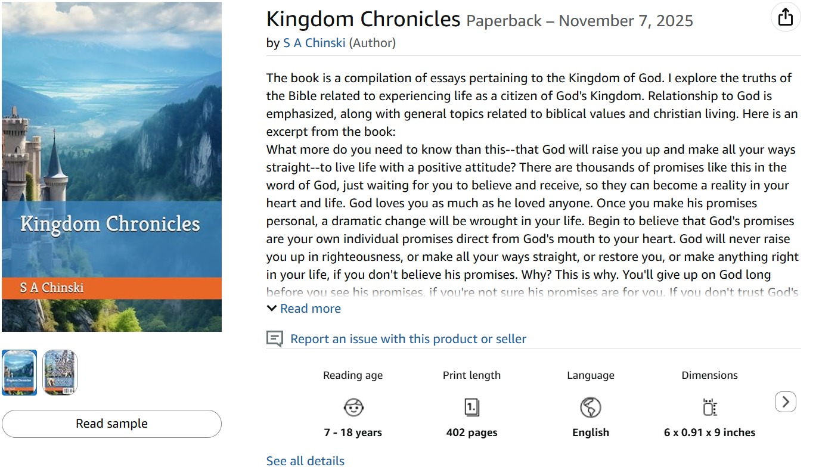
Task: Open See all details link
Action: [x=305, y=461]
